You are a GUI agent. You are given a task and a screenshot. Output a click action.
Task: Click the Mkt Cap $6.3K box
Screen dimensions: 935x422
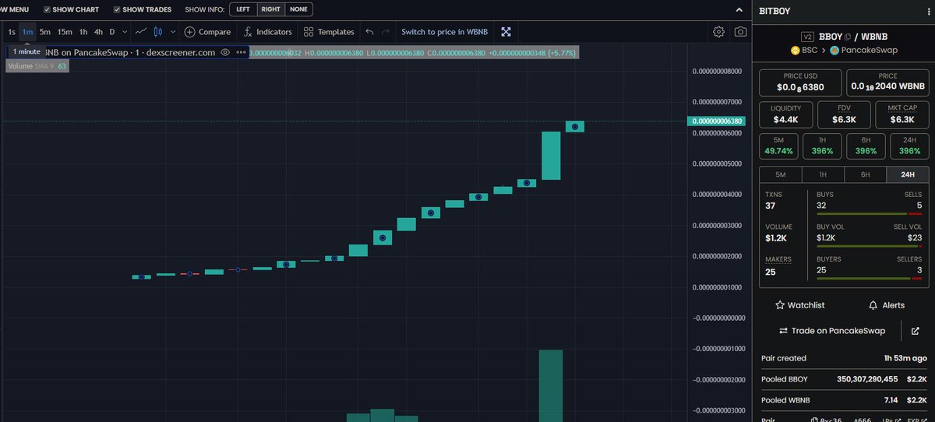pos(903,114)
